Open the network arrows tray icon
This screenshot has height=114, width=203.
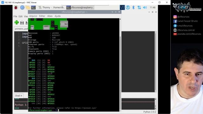[139, 8]
